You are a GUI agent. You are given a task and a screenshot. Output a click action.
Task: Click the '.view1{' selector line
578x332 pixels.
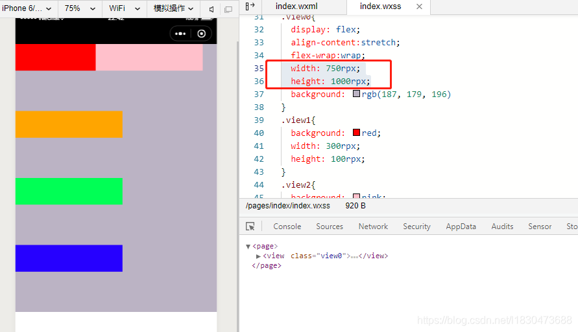298,120
